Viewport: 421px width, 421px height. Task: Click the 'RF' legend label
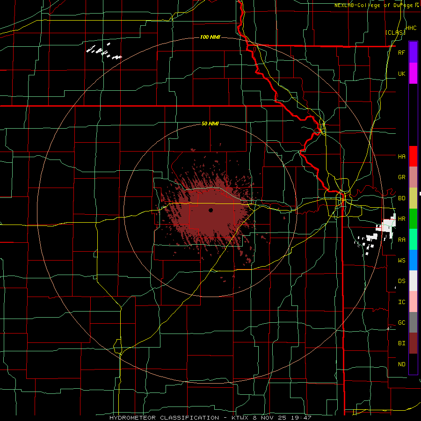401,52
